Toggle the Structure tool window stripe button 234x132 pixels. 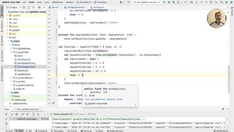pyautogui.click(x=2, y=55)
